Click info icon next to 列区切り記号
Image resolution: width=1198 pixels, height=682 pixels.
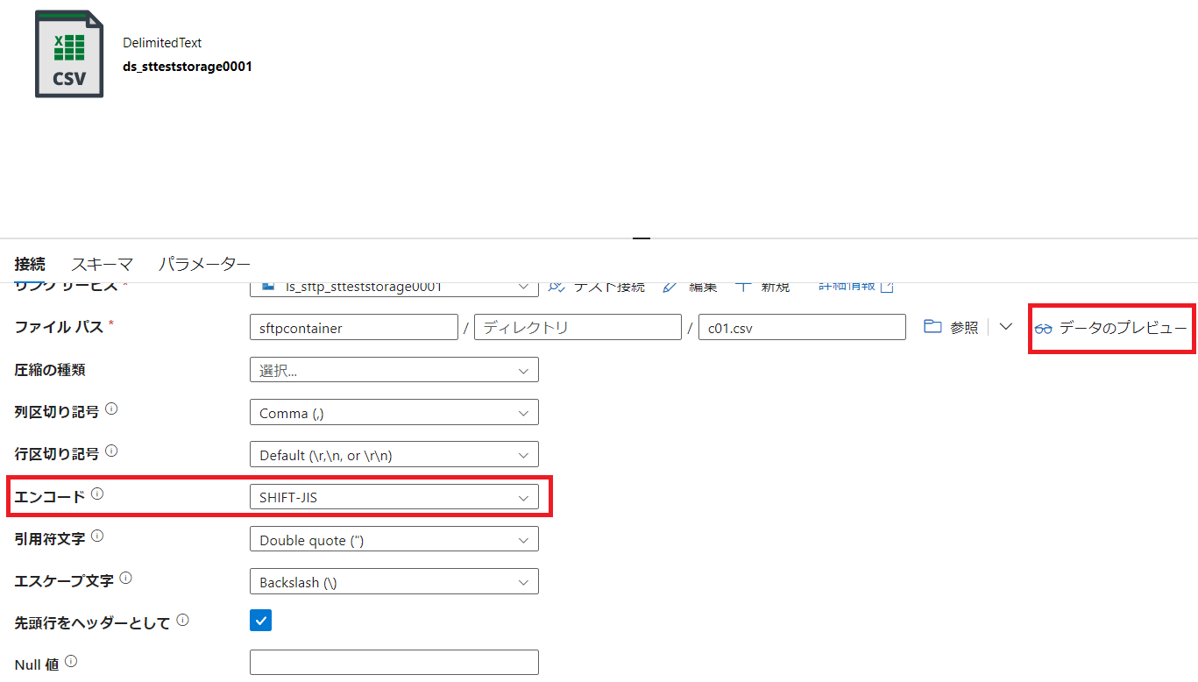[111, 408]
